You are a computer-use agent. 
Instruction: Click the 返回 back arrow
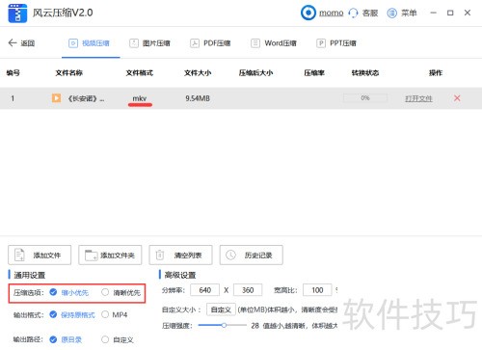tap(13, 42)
